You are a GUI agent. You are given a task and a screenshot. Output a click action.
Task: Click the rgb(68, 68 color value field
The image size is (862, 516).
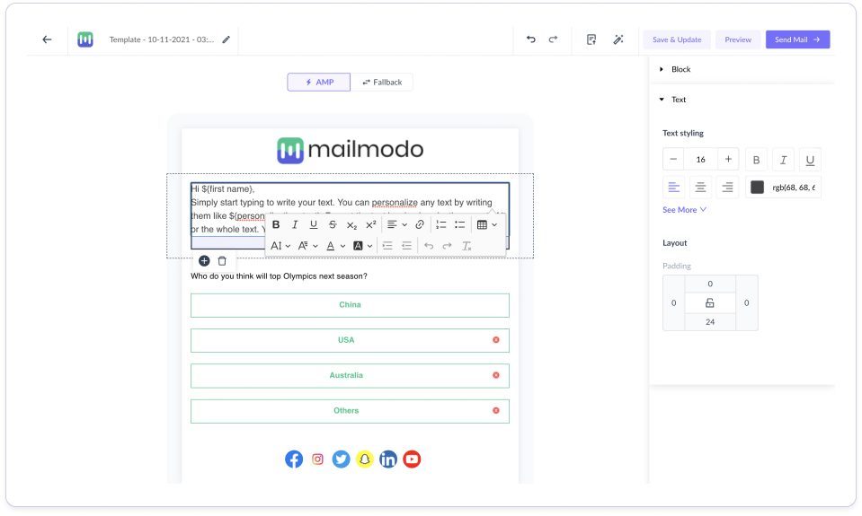tap(795, 188)
